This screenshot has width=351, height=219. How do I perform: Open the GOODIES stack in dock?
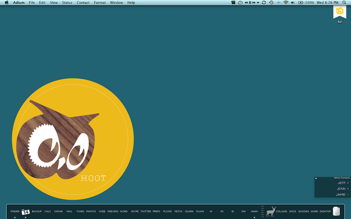point(304,211)
